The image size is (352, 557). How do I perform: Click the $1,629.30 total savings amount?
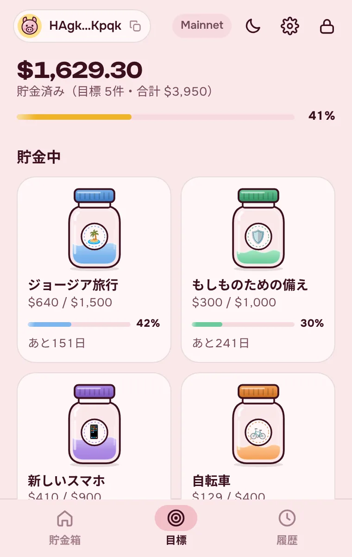pos(80,70)
